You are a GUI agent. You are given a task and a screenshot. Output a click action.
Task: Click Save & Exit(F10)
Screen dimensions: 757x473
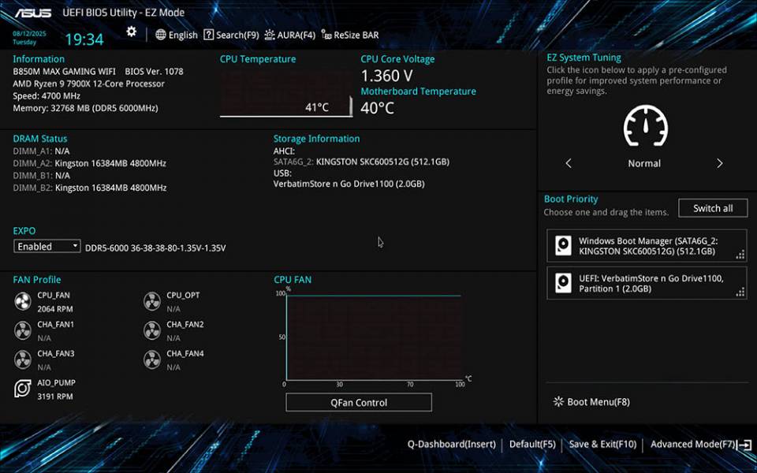click(x=602, y=444)
